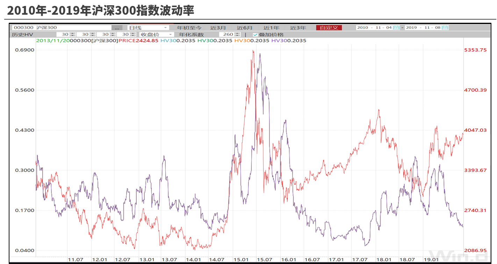Adjust the 年化系数 260 spinner arrows

pyautogui.click(x=237, y=34)
